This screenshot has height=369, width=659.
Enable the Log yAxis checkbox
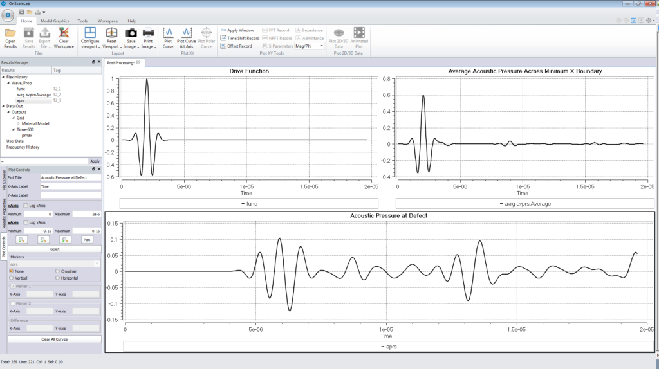click(26, 222)
